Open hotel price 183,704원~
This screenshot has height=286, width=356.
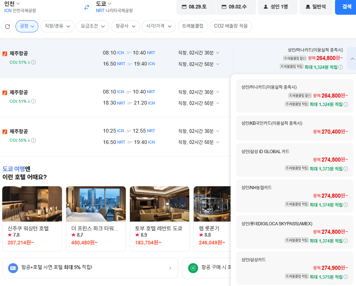[148, 243]
